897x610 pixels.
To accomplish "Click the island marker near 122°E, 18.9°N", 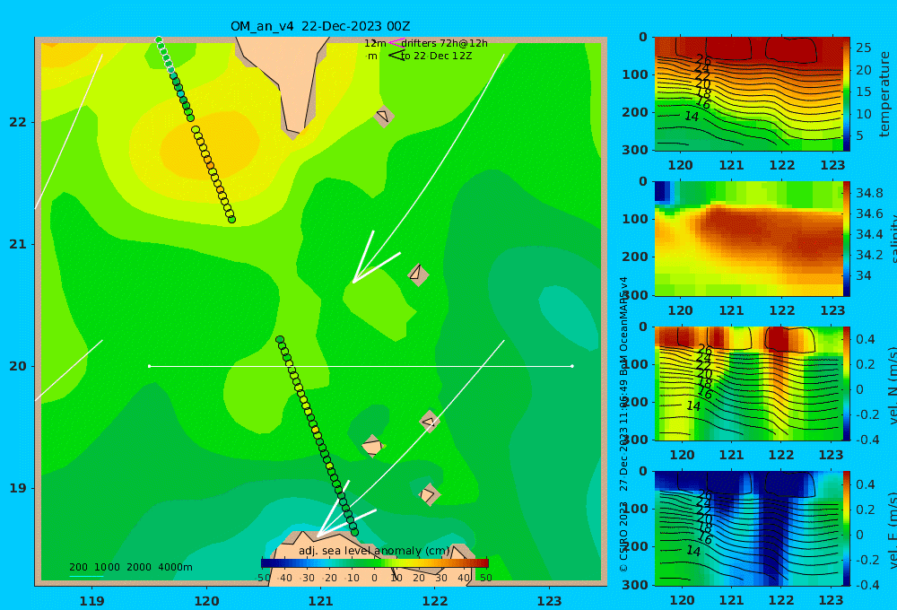I will 429,494.
